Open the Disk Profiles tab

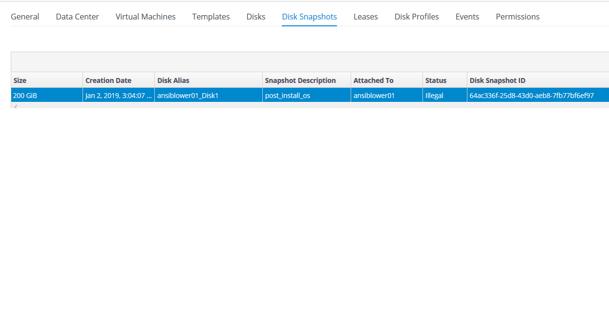click(x=417, y=17)
